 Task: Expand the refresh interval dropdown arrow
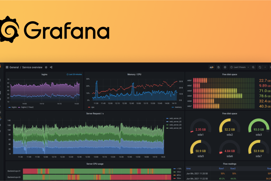click(265, 67)
